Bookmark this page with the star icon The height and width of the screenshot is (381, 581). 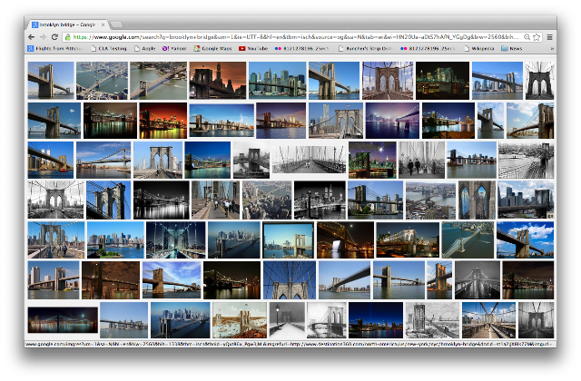click(x=537, y=37)
